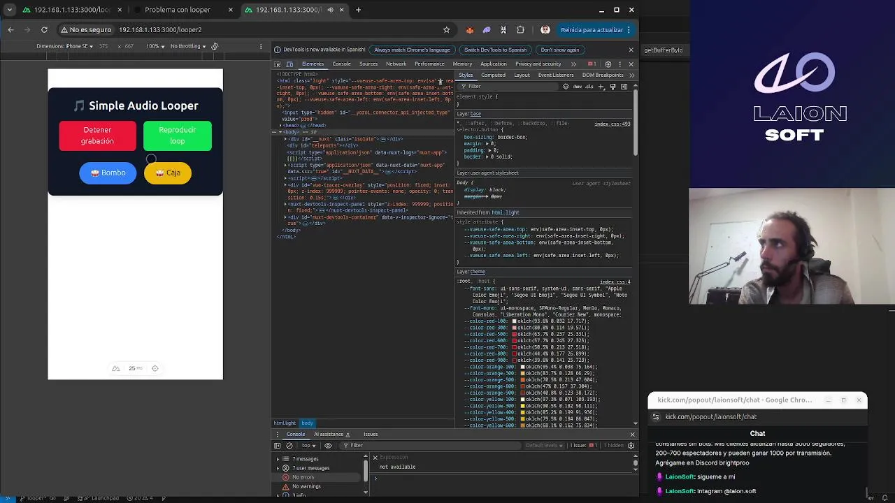Bookmark this page with the star
This screenshot has width=895, height=503.
point(446,30)
